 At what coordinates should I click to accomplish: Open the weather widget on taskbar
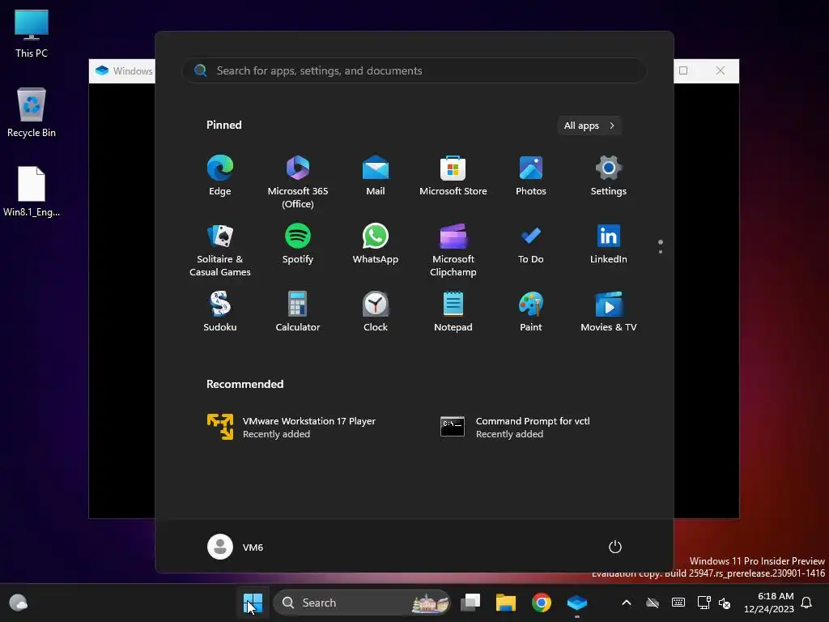(18, 603)
